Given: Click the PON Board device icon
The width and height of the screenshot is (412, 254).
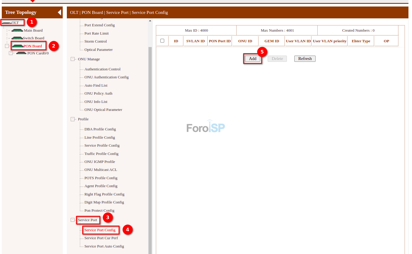Looking at the screenshot, I should [x=18, y=46].
